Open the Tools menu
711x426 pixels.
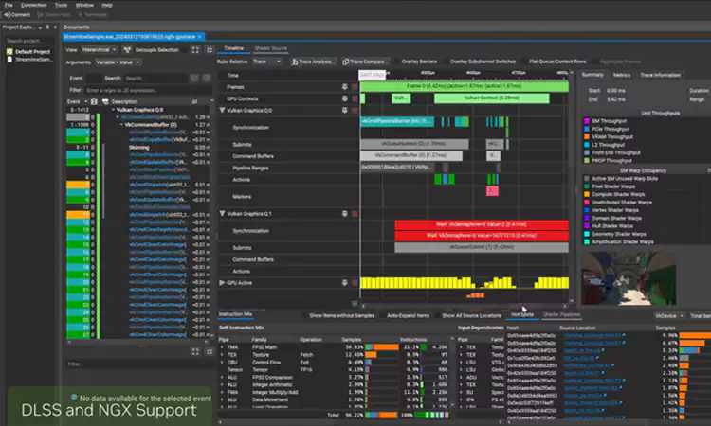click(x=61, y=5)
